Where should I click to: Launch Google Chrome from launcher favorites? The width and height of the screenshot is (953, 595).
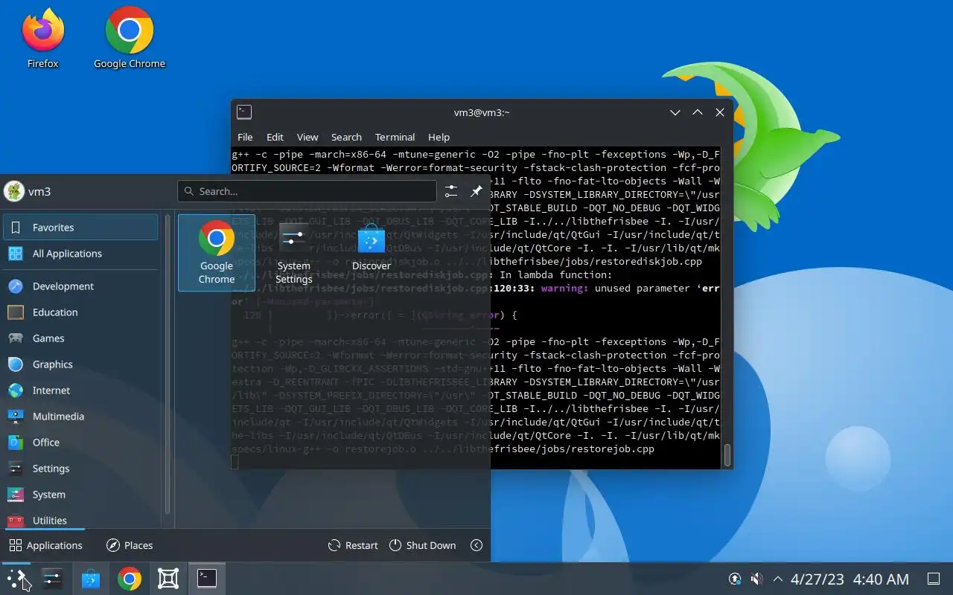[x=217, y=253]
